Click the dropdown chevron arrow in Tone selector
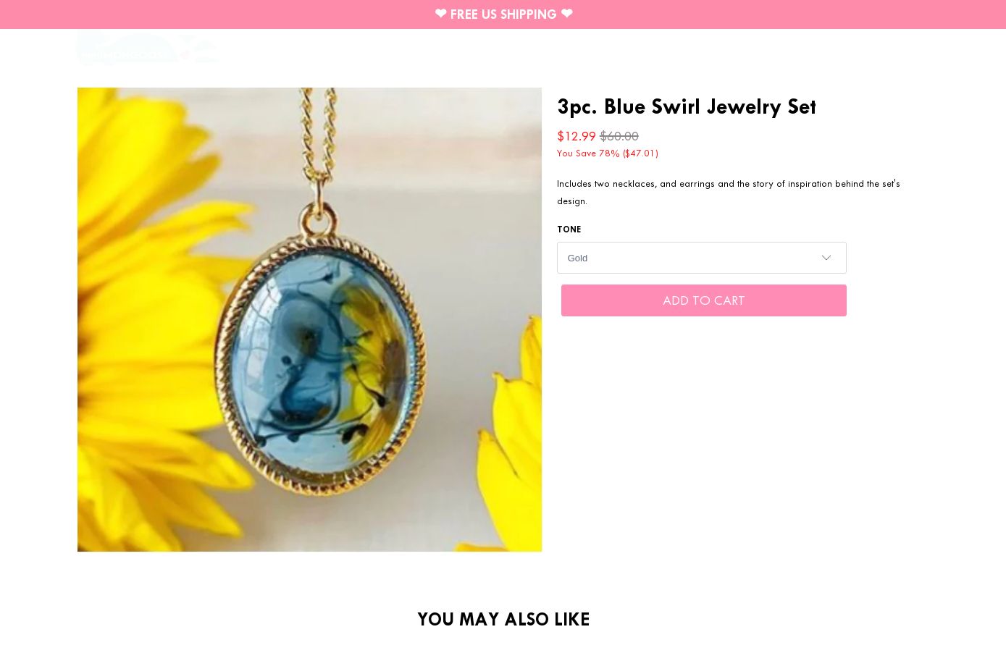 (x=826, y=258)
